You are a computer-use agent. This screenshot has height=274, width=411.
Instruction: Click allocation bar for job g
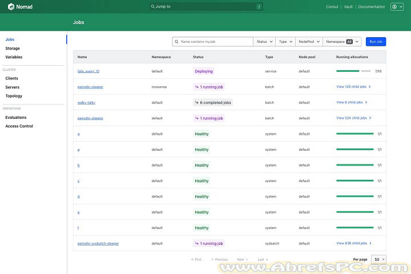click(x=355, y=134)
